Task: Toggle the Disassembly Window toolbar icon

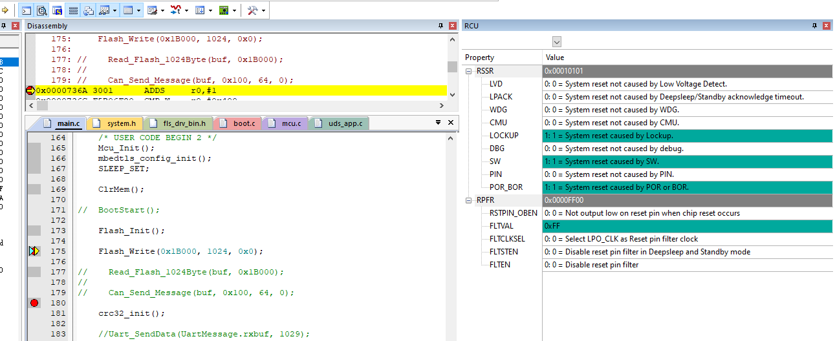Action: tap(42, 10)
